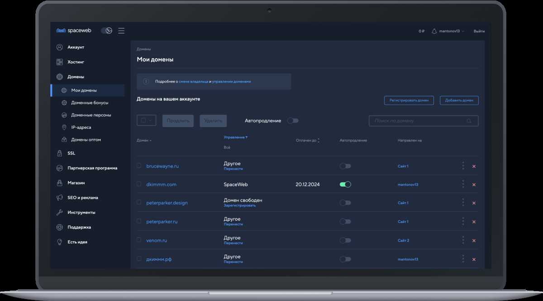Image resolution: width=543 pixels, height=301 pixels.
Task: Open the смене владельца link
Action: (194, 82)
